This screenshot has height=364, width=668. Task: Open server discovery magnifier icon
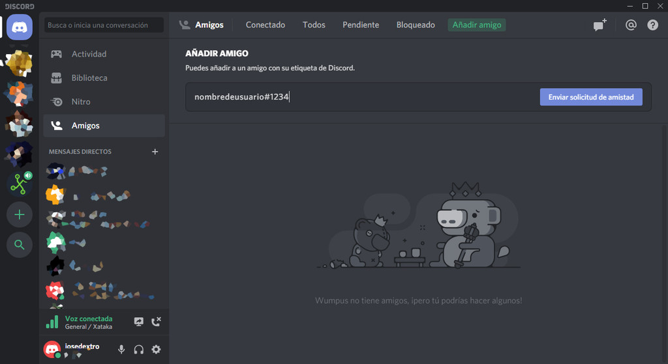19,244
